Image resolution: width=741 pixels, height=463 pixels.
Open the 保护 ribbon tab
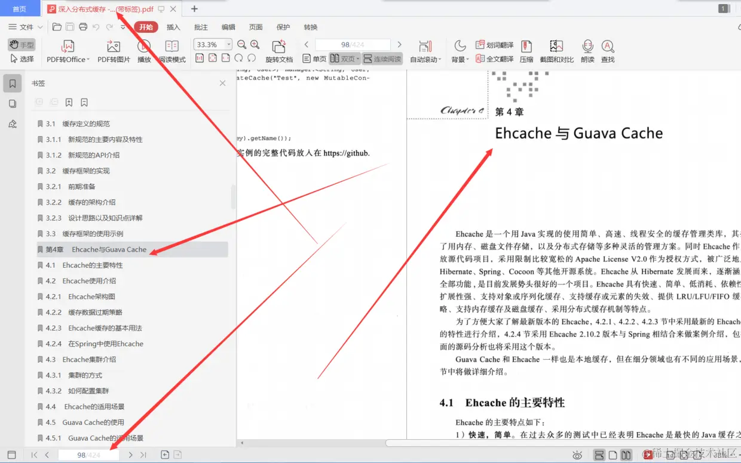point(283,27)
